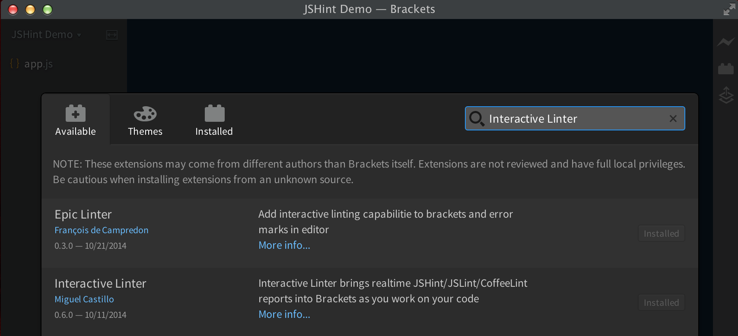Click version text 0.3.0 — 10/21/2014
Image resolution: width=738 pixels, height=336 pixels.
click(90, 246)
